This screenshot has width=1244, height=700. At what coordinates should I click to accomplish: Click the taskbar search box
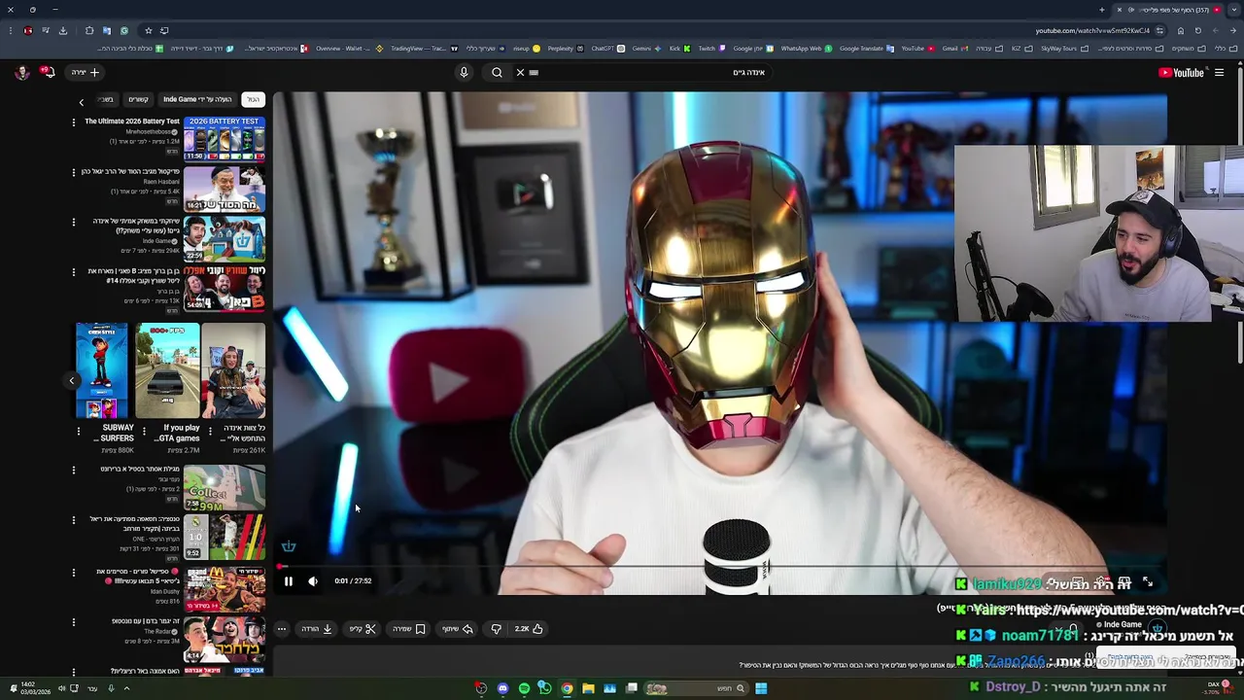click(x=696, y=688)
